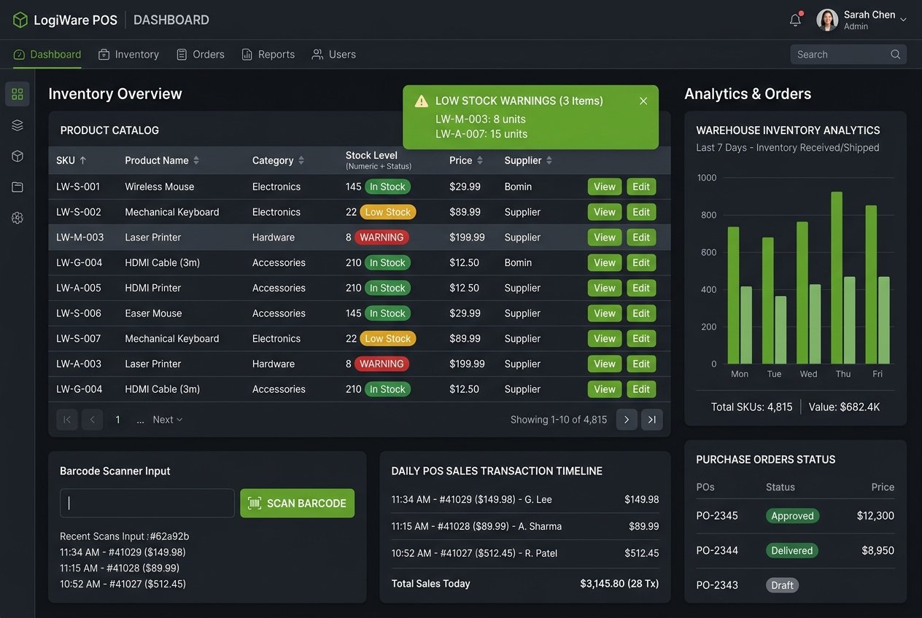Screen dimensions: 922x618
Task: Jump to the last page of results
Action: coord(652,420)
